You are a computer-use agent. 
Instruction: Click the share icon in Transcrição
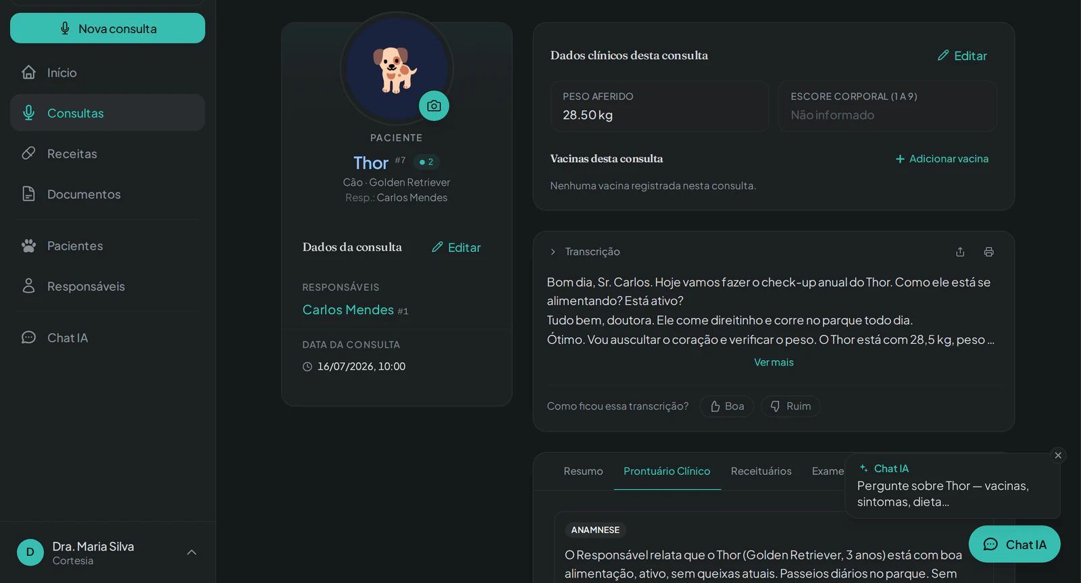pos(960,252)
